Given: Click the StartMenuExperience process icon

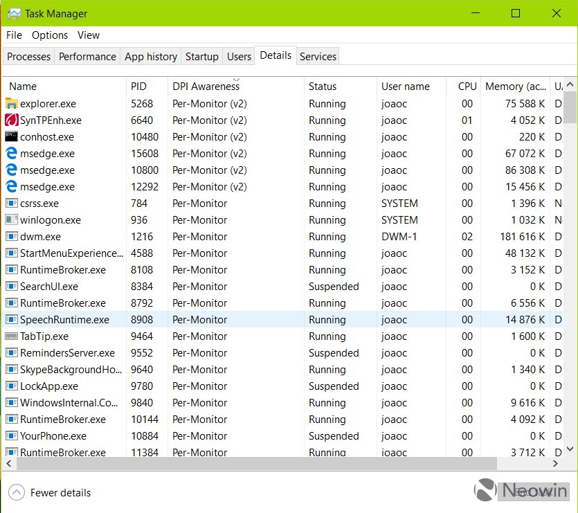Looking at the screenshot, I should (12, 253).
